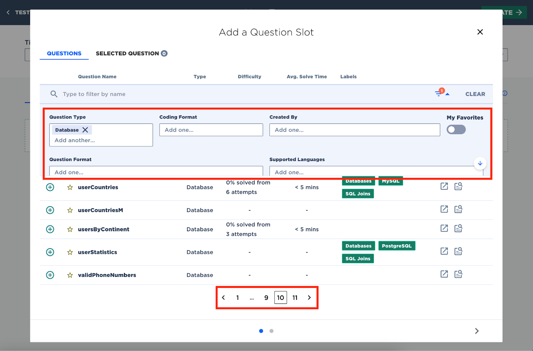
Task: Open userStatistics in a new window
Action: [444, 251]
